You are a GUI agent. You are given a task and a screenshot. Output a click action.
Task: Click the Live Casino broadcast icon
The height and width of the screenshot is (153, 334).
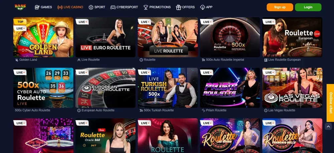[x=60, y=7]
